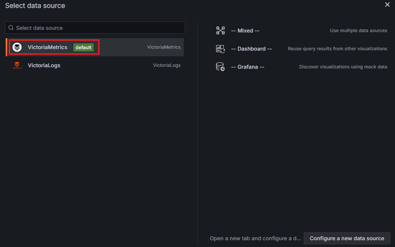Image resolution: width=395 pixels, height=247 pixels.
Task: Pick the -- Dashboard -- option
Action: (251, 49)
